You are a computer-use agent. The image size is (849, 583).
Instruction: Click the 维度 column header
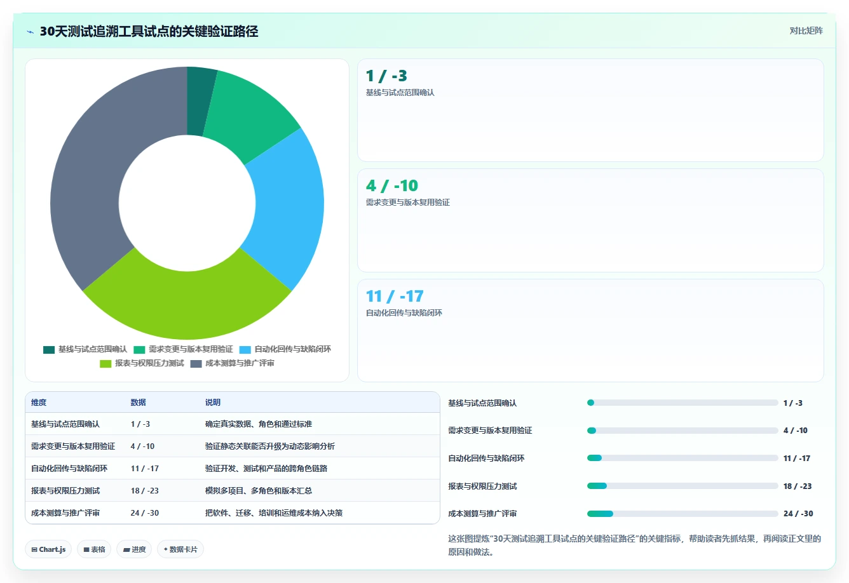(39, 403)
